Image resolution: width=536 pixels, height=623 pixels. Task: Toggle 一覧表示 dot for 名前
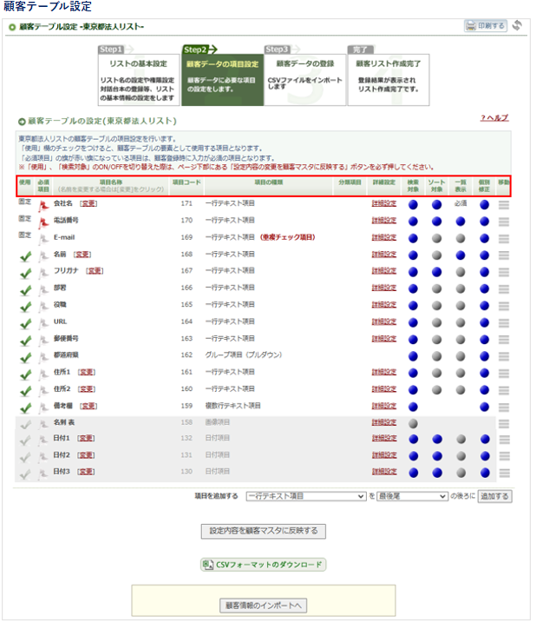click(461, 255)
